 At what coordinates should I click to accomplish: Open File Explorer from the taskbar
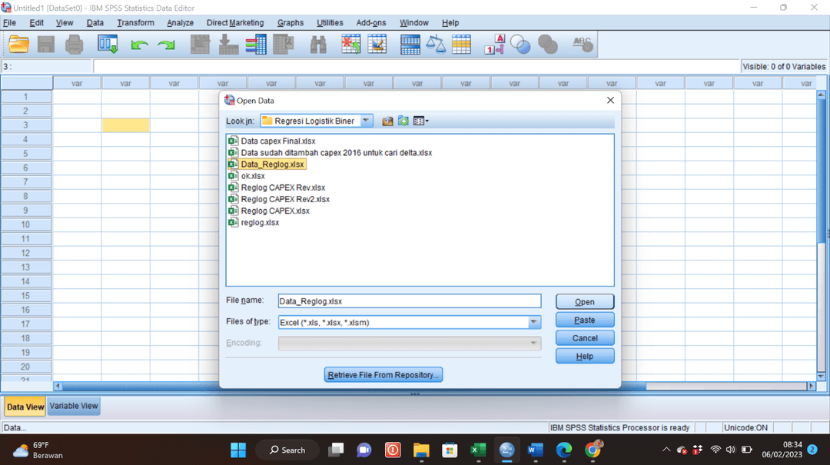421,450
